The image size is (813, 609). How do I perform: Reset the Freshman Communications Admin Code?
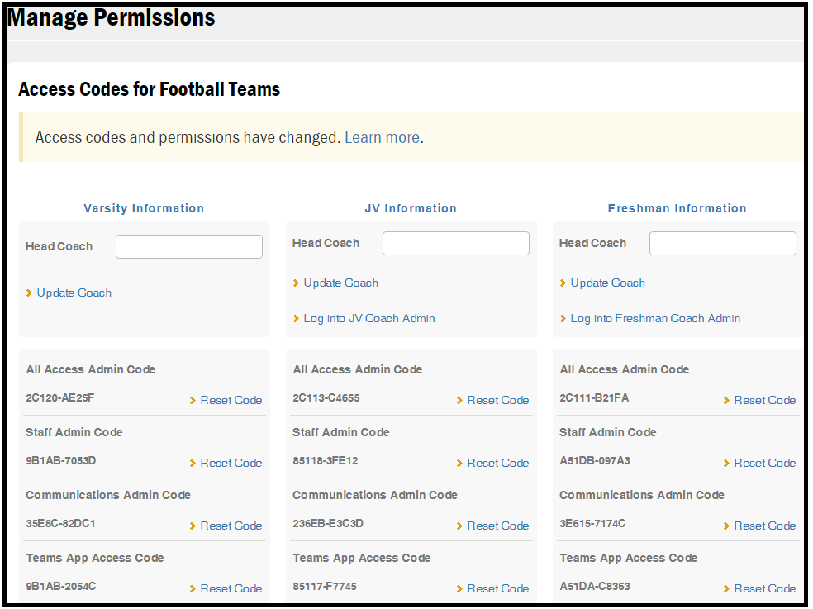click(764, 526)
